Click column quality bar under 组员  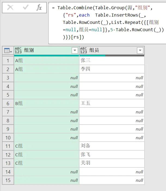[112, 56]
